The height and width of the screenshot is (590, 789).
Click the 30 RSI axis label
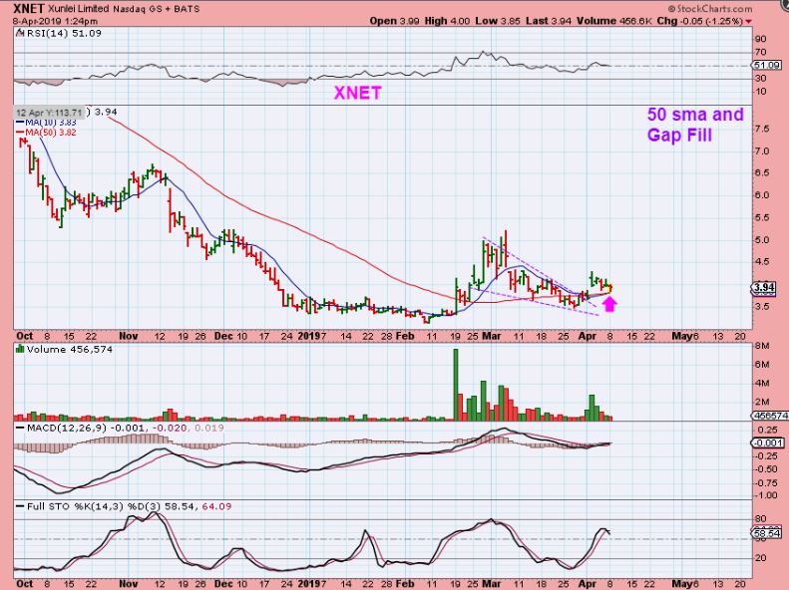click(761, 78)
